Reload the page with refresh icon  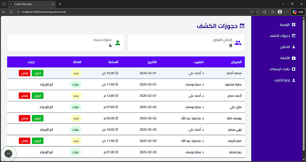[11, 12]
